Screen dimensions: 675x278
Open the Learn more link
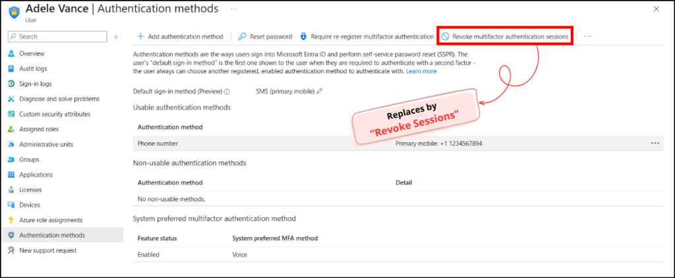[x=421, y=71]
